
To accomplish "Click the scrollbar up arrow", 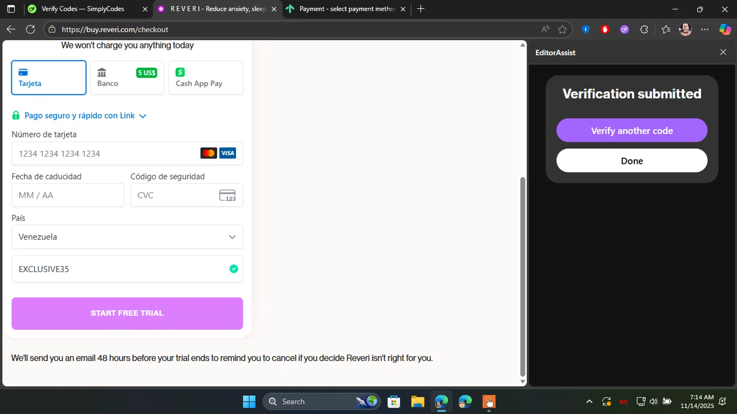I will pos(523,45).
